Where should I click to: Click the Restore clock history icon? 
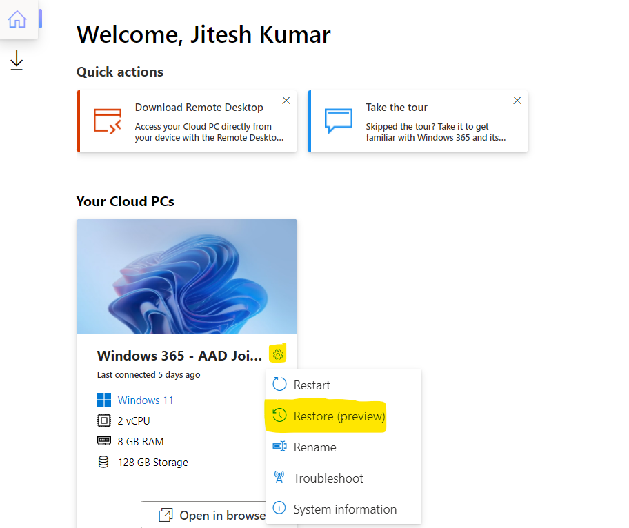click(x=279, y=415)
